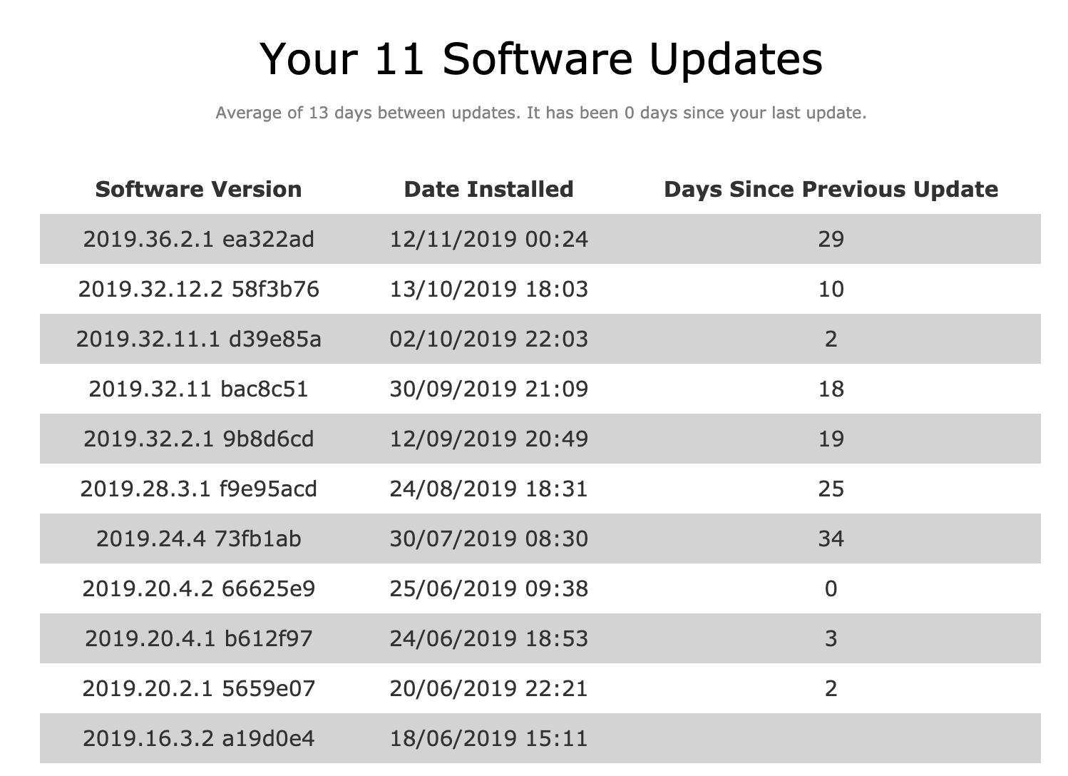The width and height of the screenshot is (1068, 776).
Task: Select version 2019.16.3.2 a19d0e4
Action: coord(198,738)
